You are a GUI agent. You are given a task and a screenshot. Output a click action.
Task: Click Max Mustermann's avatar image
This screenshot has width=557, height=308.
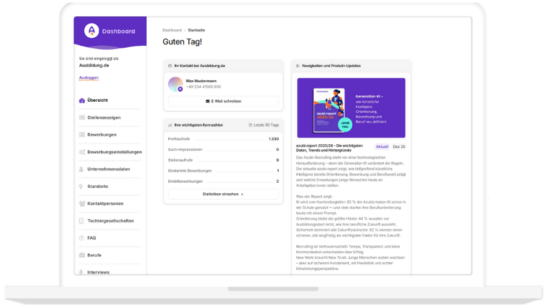click(175, 84)
